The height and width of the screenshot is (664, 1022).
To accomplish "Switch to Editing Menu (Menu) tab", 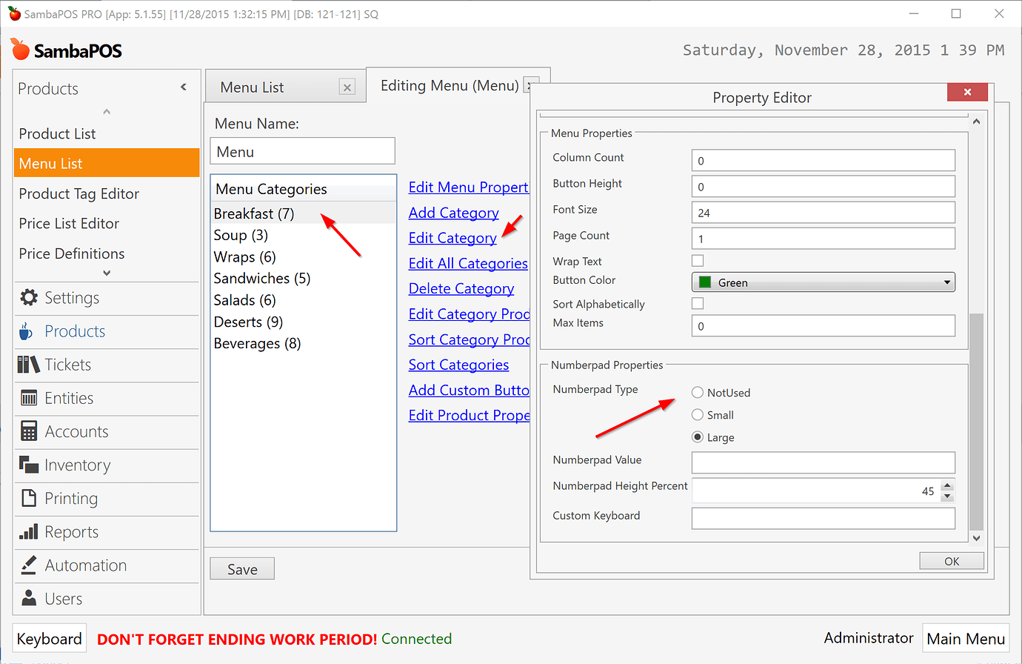I will 450,85.
